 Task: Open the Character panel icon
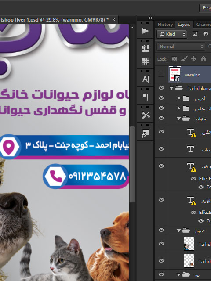146,79
